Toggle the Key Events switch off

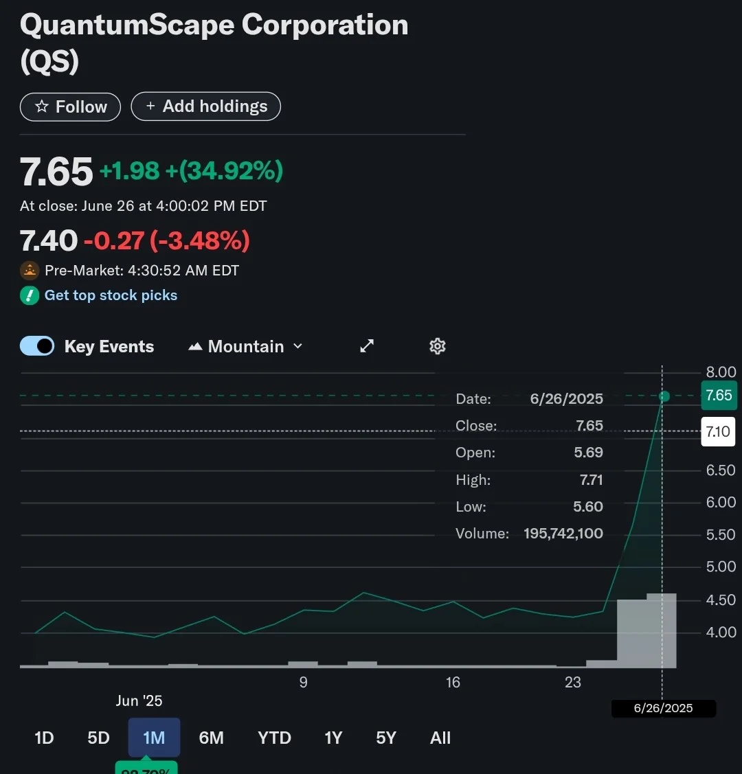(x=37, y=346)
